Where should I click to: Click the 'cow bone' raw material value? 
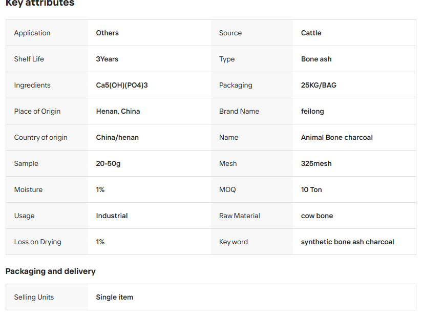pos(316,216)
